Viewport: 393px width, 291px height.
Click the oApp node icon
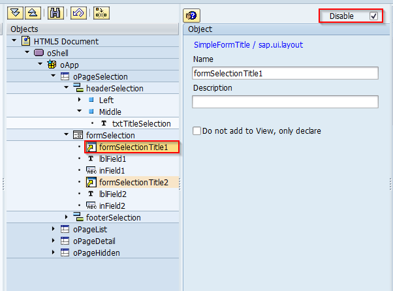(52, 65)
